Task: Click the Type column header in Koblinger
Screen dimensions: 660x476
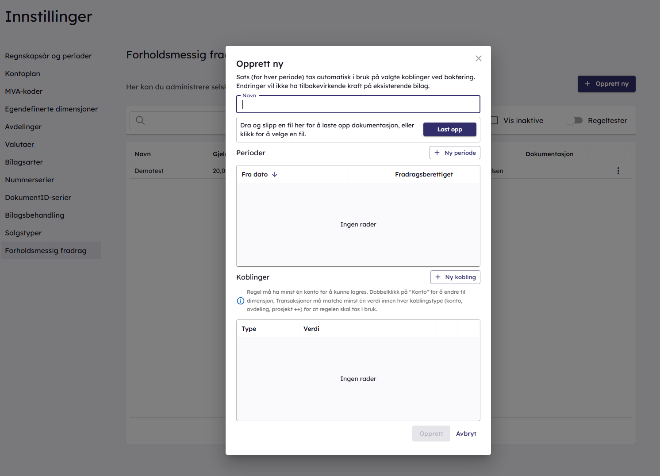Action: point(249,329)
